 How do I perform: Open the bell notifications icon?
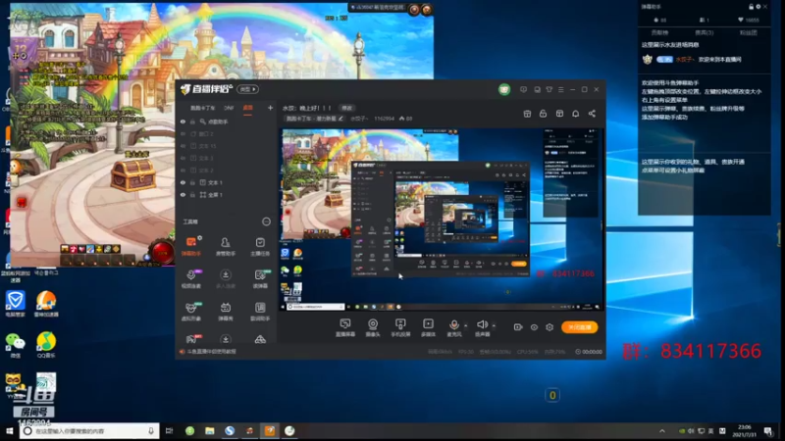point(575,114)
